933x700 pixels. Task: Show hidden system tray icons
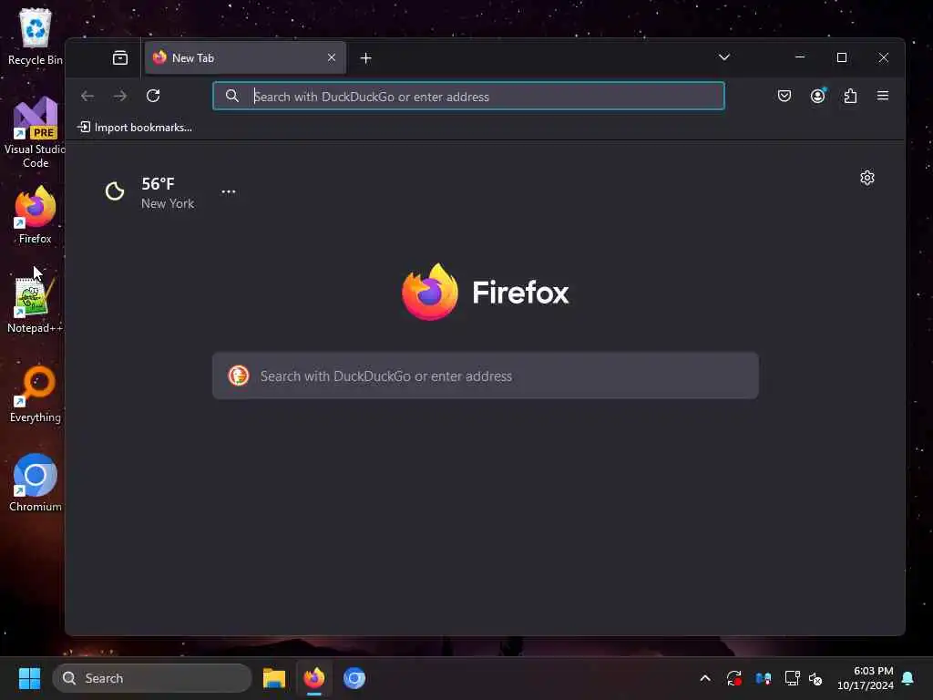705,678
